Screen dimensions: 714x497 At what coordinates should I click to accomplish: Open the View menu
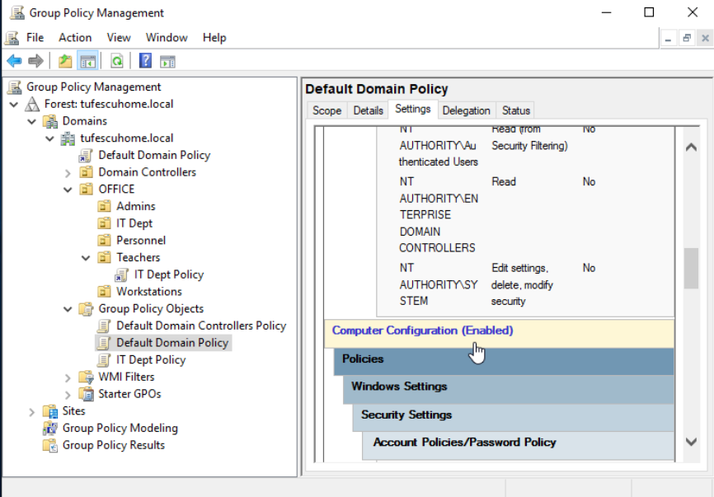119,38
